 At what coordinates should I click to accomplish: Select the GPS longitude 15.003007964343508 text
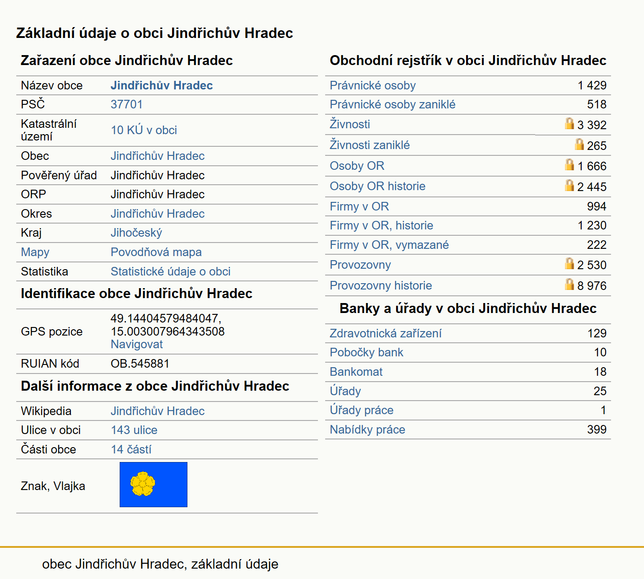point(168,332)
